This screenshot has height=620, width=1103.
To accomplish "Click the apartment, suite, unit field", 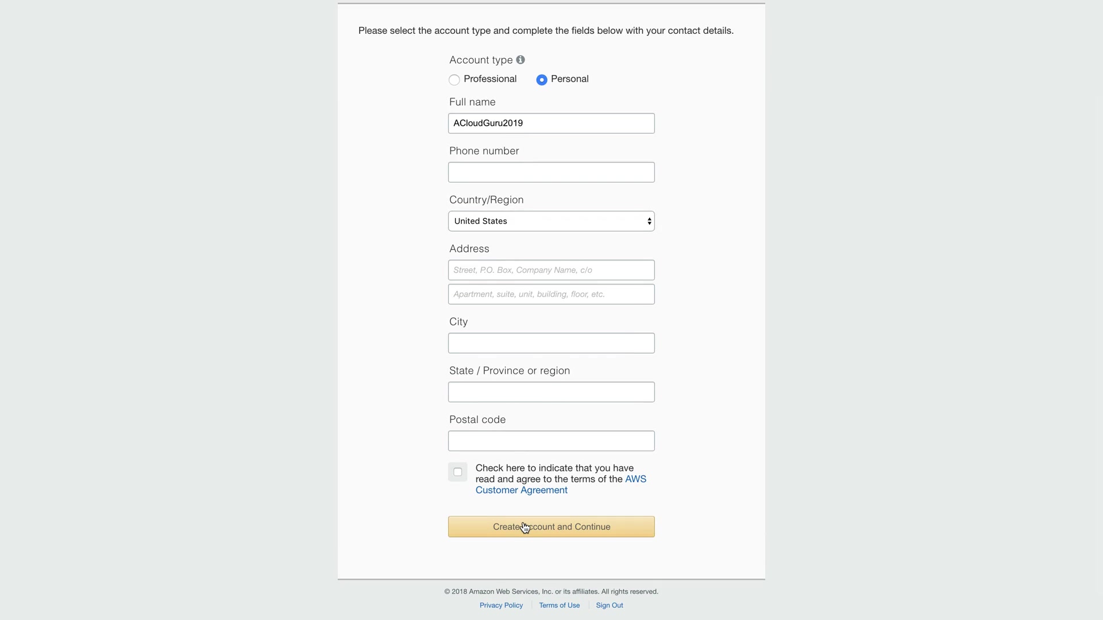I will (551, 294).
